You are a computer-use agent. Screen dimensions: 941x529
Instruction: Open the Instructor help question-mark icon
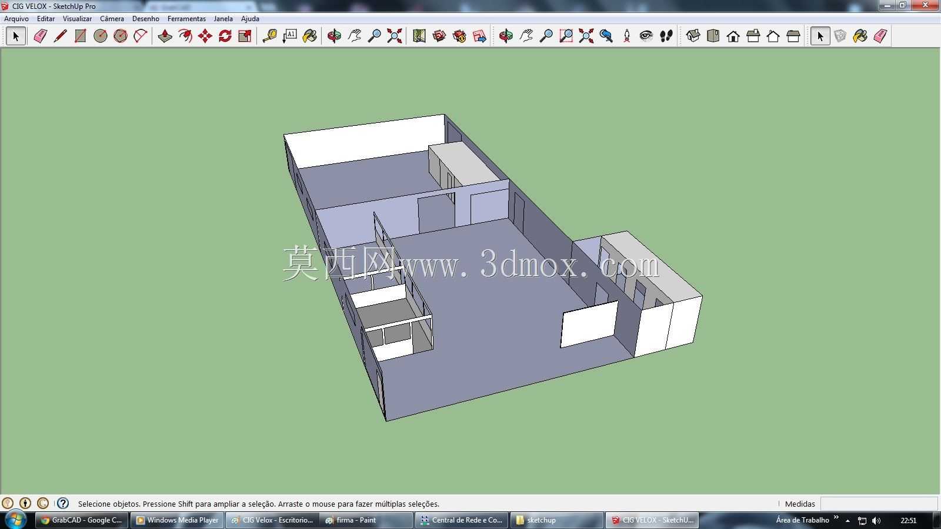coord(63,503)
